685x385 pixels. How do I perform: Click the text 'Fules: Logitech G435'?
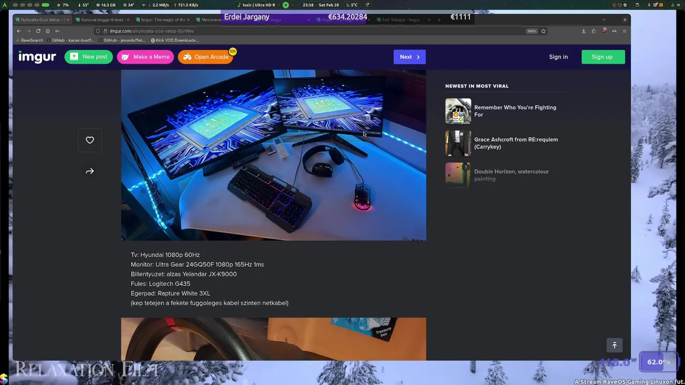tap(161, 284)
